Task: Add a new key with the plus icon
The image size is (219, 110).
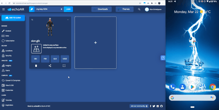Action: point(61,9)
